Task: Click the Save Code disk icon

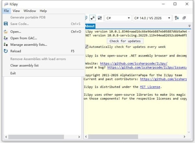Action: click(6, 24)
